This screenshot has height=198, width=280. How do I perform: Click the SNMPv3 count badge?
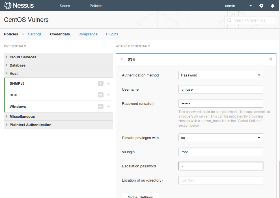[100, 83]
